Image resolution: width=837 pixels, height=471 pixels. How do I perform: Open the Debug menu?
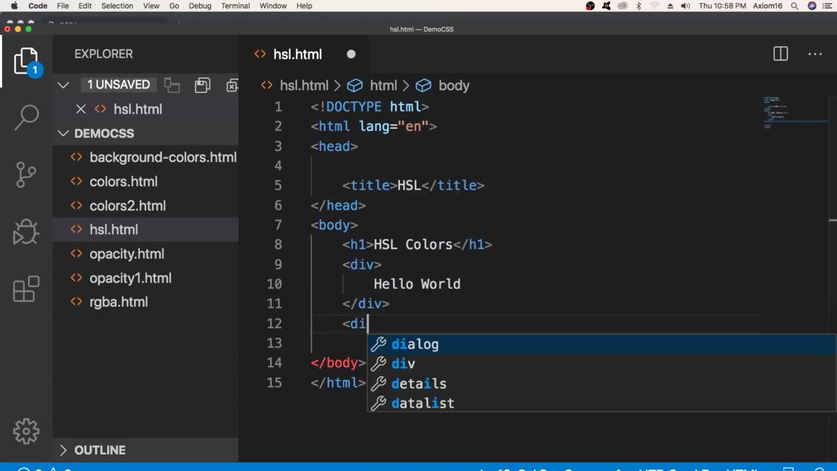tap(200, 6)
